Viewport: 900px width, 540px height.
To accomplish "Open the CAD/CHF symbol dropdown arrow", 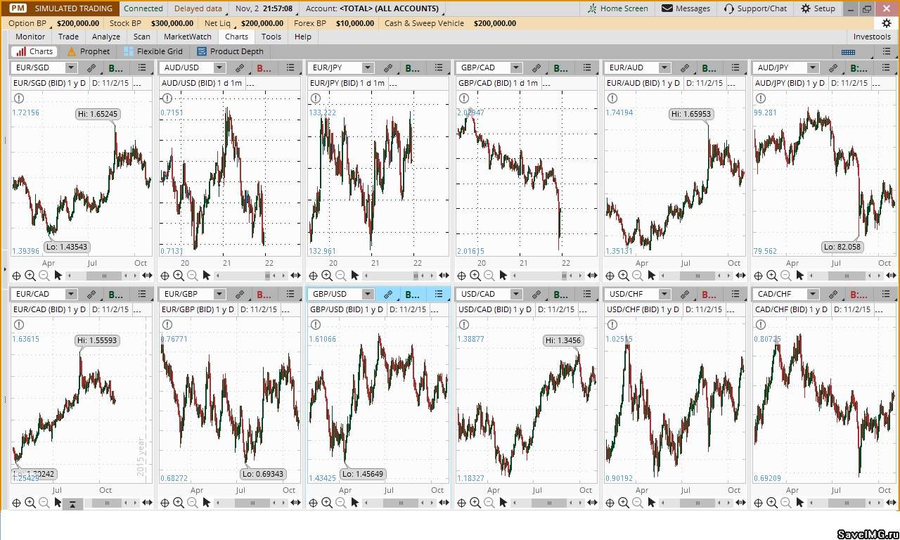I will (x=814, y=295).
